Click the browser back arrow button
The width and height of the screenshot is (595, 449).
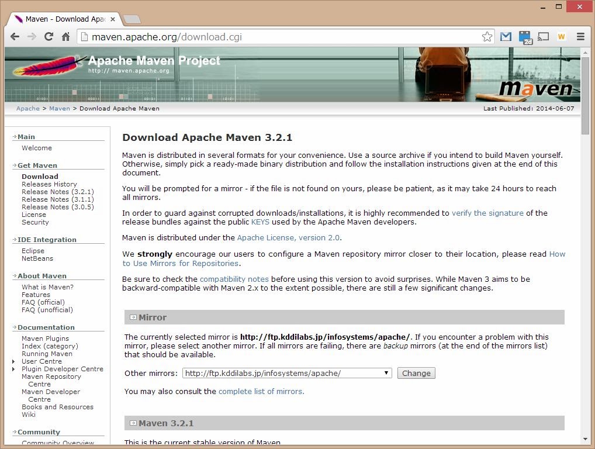click(x=15, y=37)
